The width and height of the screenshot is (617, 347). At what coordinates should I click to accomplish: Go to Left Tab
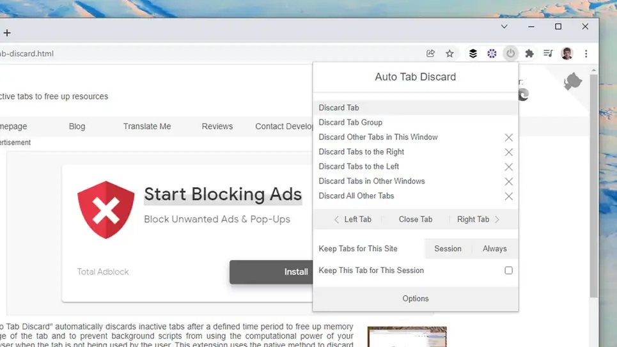coord(353,219)
